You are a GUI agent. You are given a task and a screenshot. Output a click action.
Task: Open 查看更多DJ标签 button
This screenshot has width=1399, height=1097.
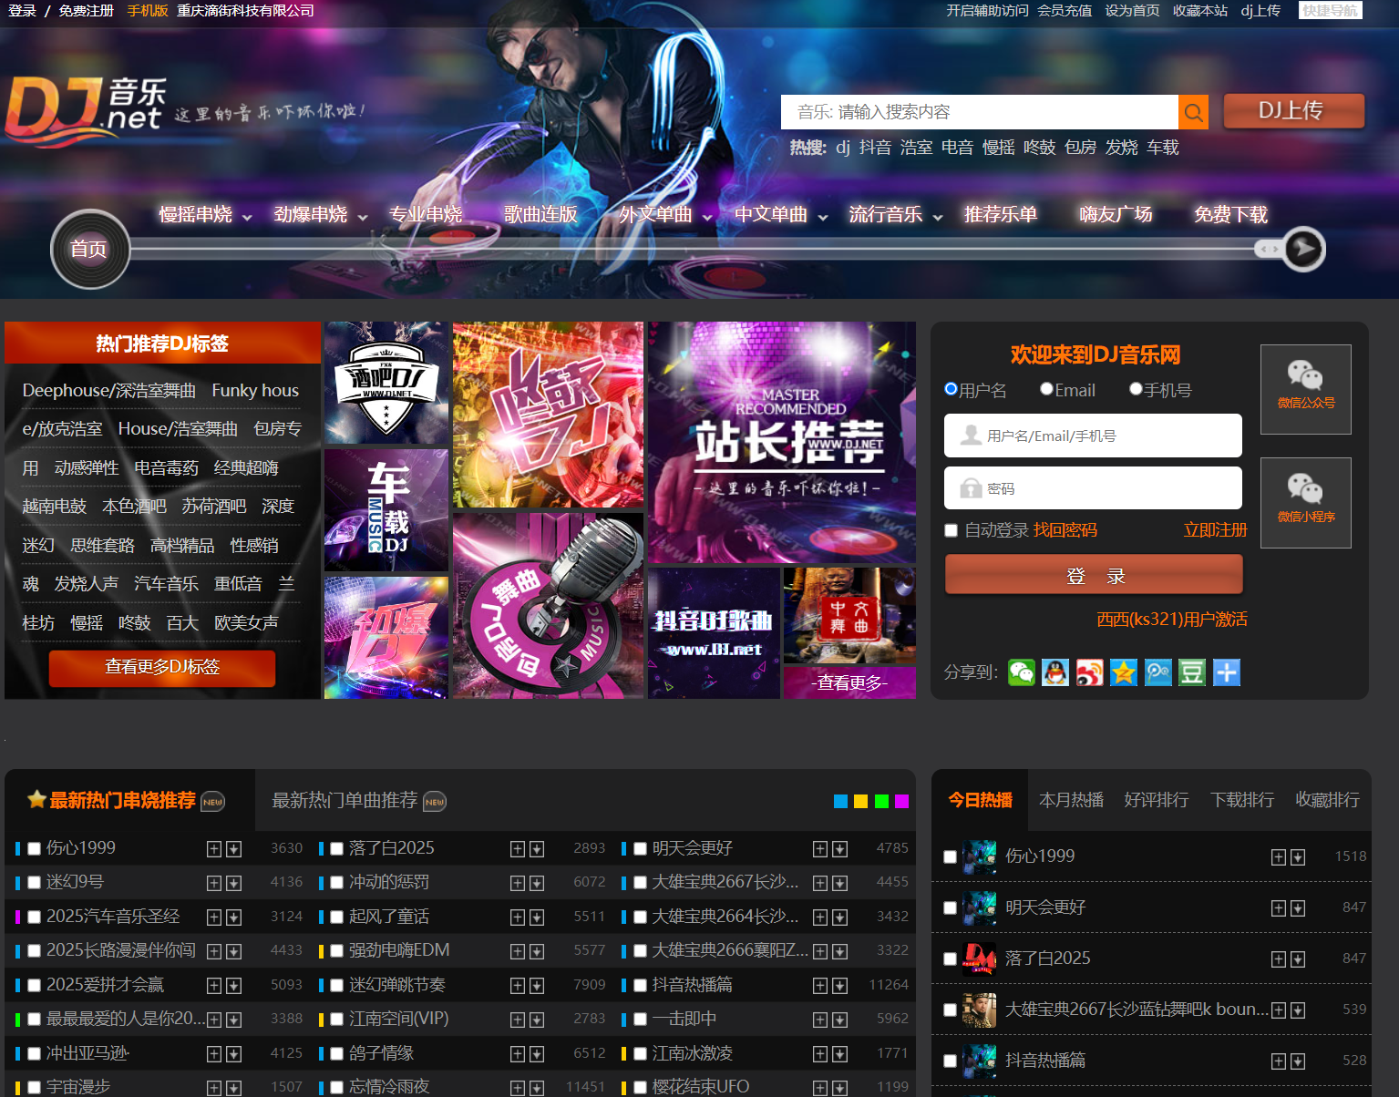pyautogui.click(x=162, y=667)
